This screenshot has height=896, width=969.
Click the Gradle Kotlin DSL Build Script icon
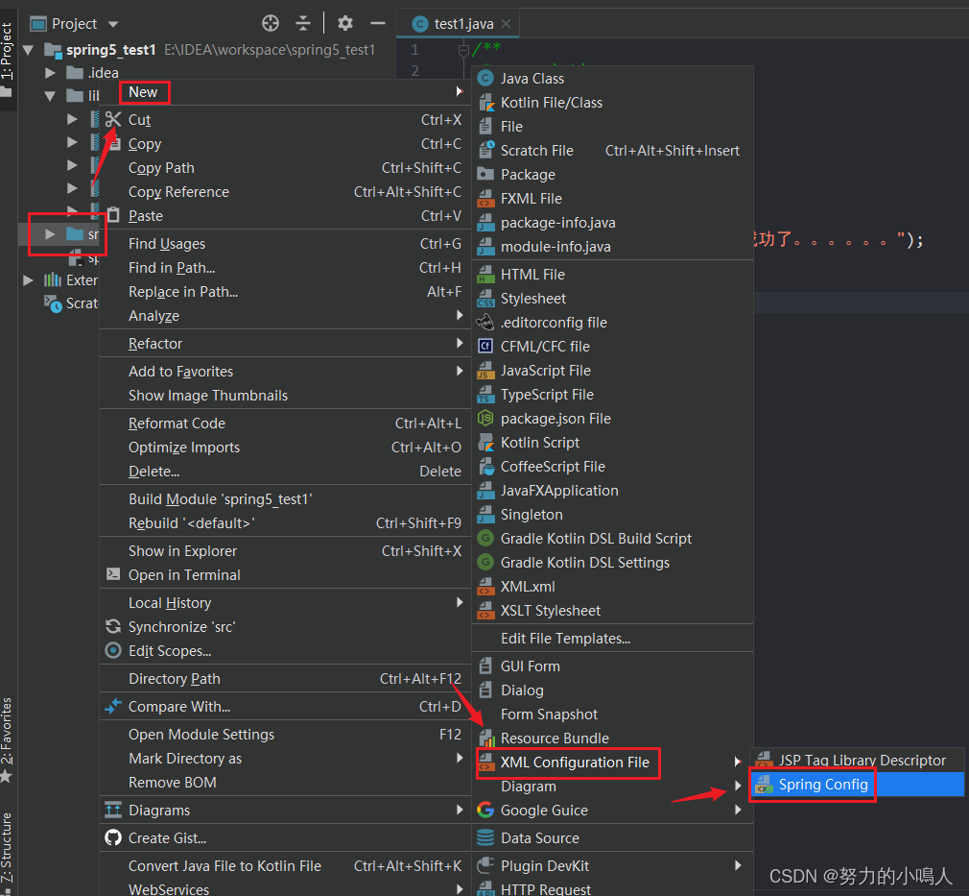[486, 539]
